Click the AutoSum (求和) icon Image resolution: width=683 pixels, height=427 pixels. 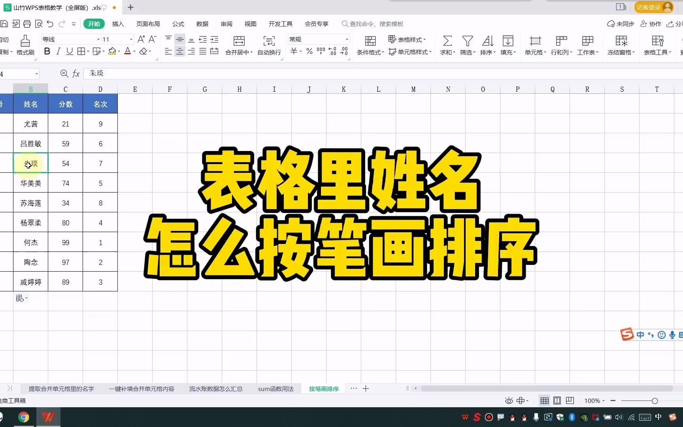tap(447, 41)
